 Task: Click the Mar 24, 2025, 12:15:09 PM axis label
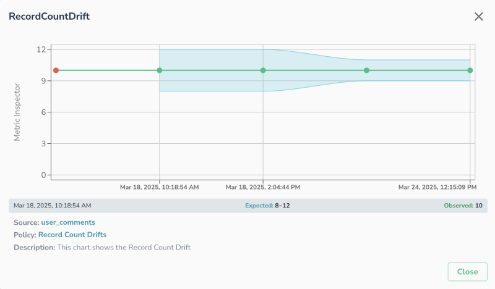[437, 186]
